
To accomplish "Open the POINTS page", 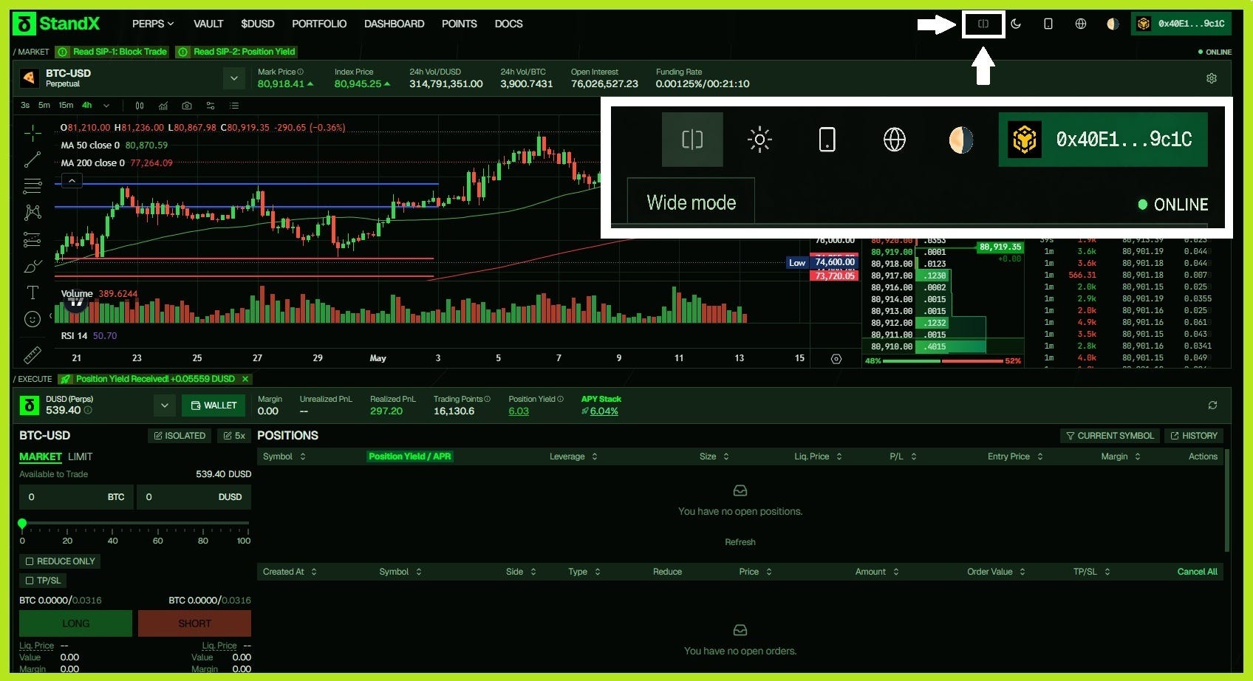I will pos(460,24).
